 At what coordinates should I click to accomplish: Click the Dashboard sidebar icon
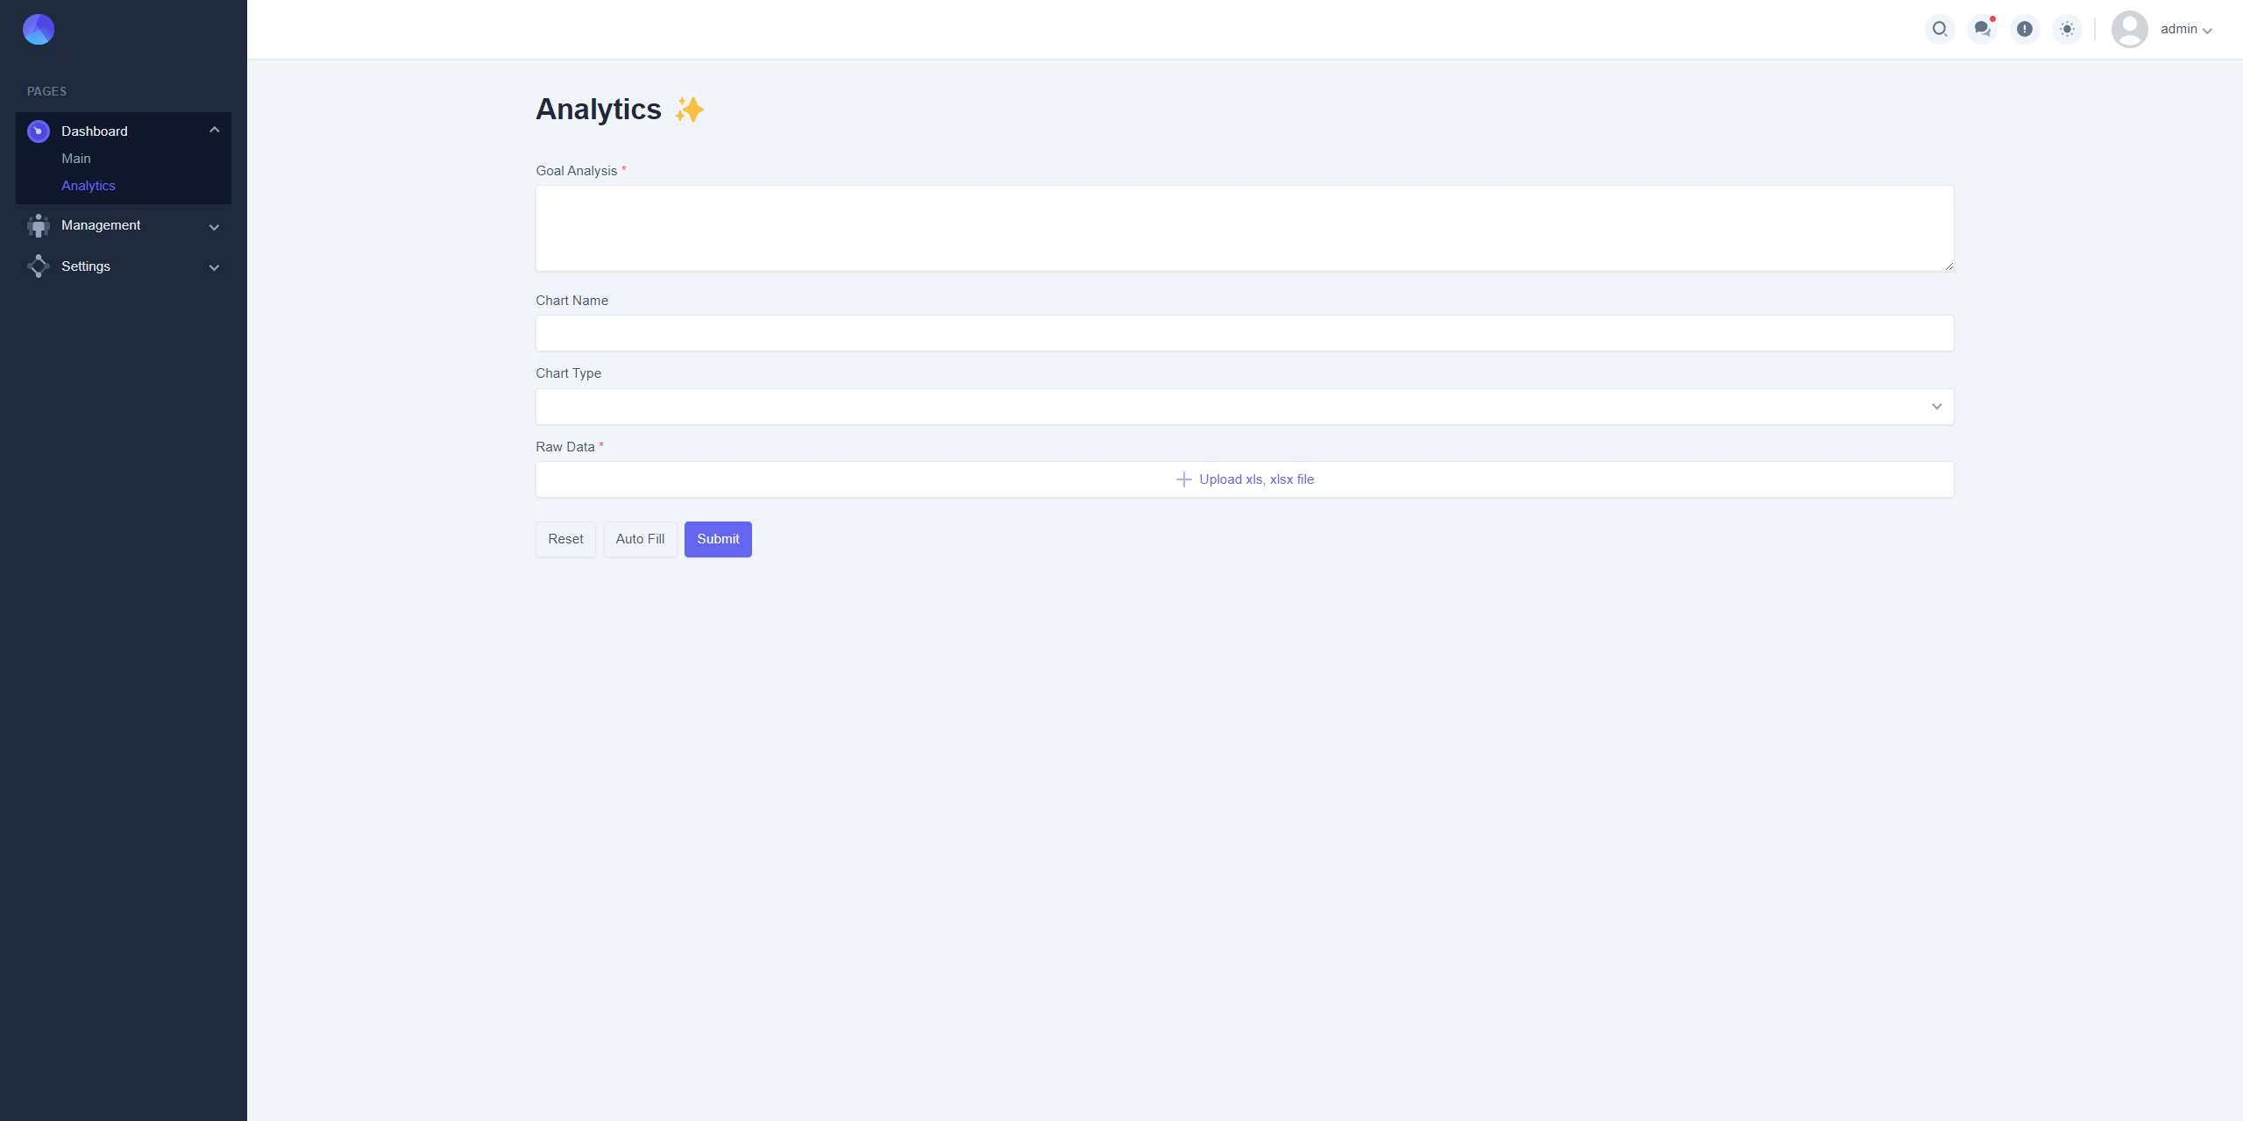coord(39,131)
